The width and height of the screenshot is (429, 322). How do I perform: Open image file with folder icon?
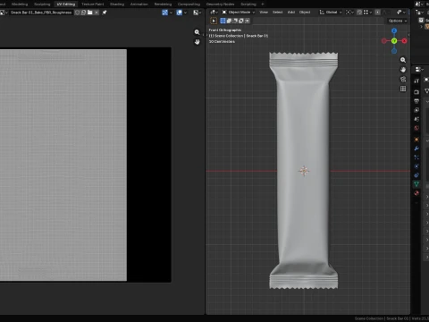pos(90,13)
